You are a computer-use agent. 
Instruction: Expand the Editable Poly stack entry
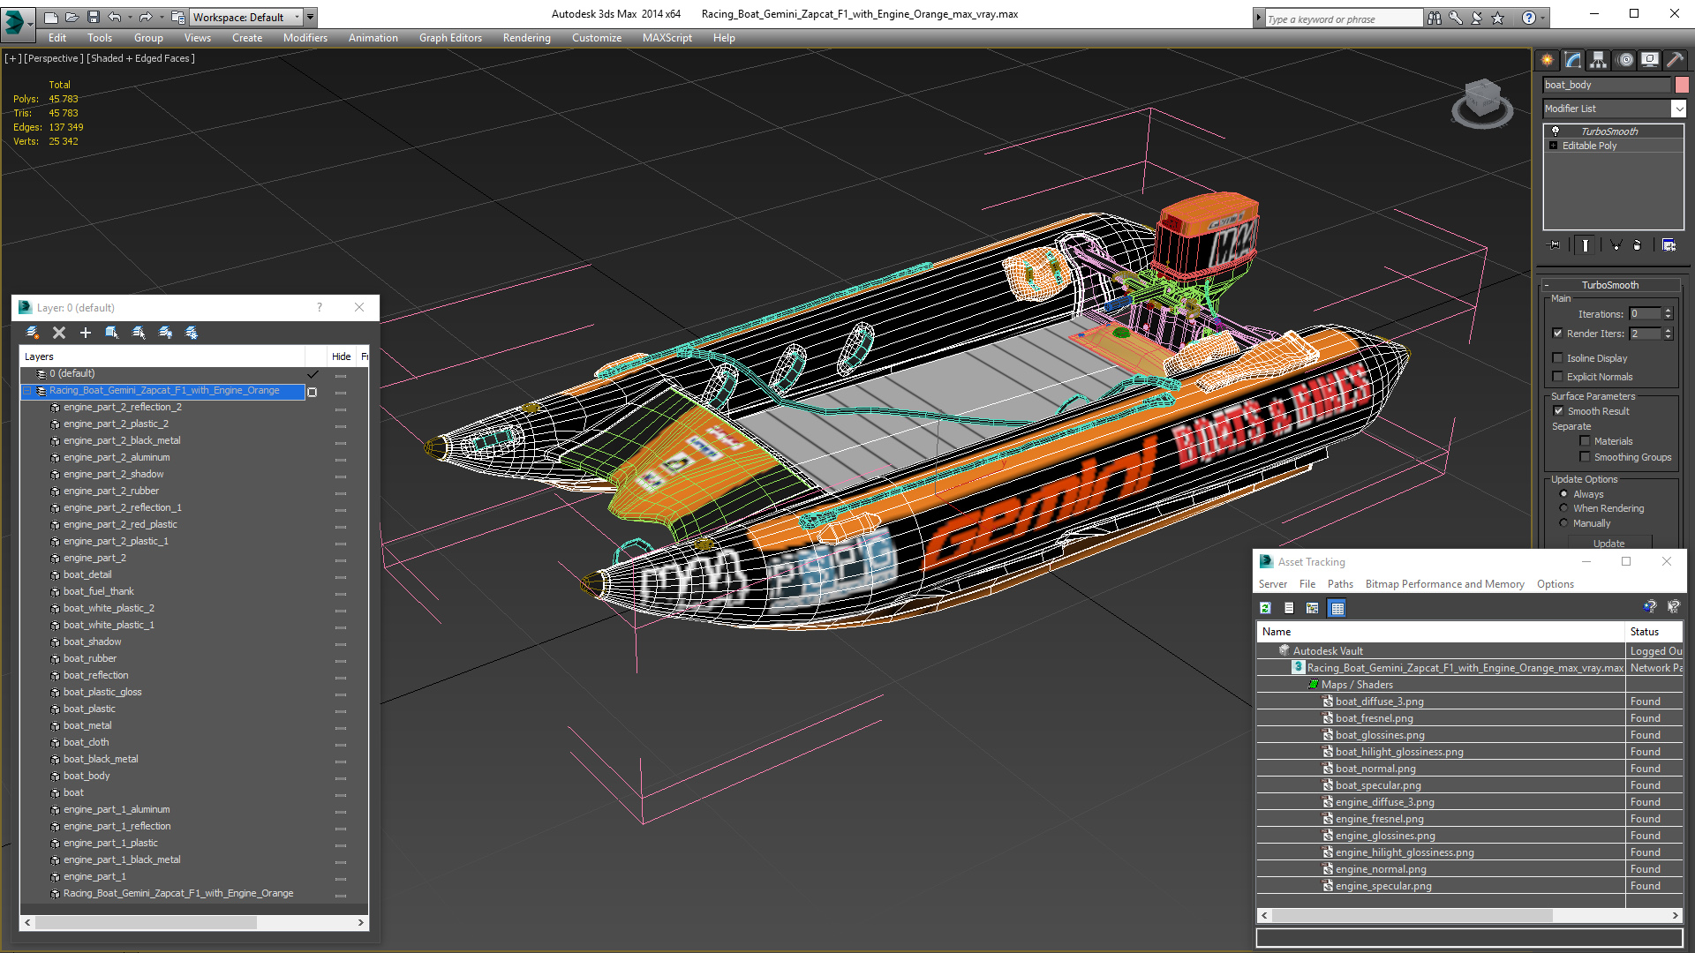pos(1554,146)
